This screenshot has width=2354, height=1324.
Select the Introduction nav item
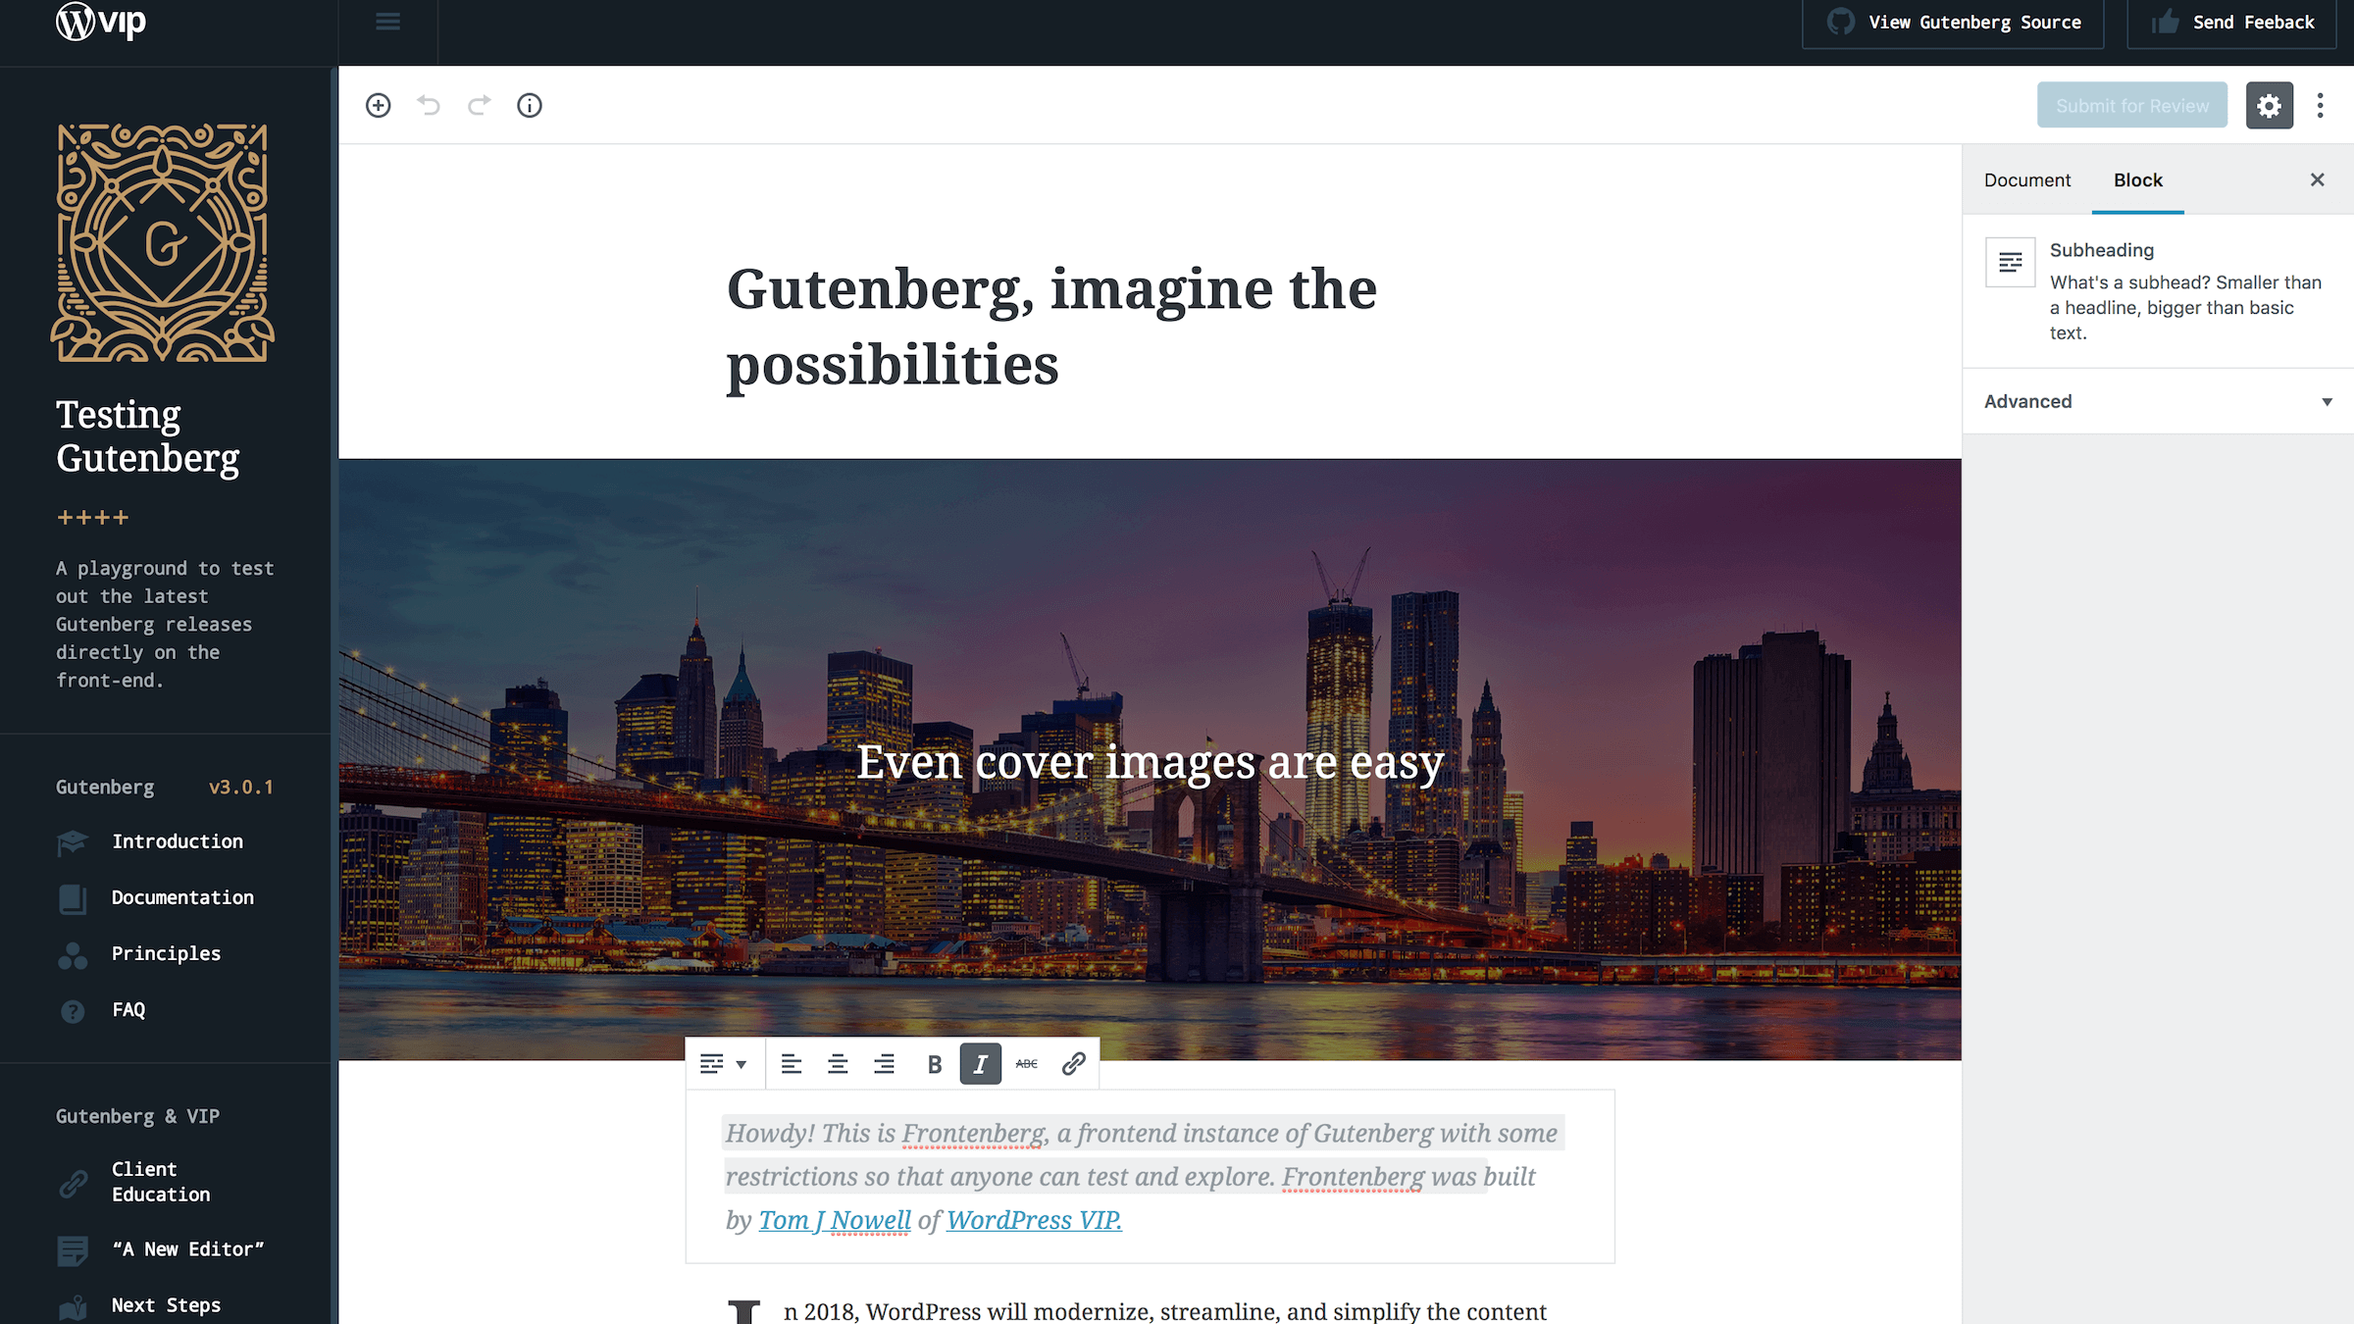(x=178, y=840)
